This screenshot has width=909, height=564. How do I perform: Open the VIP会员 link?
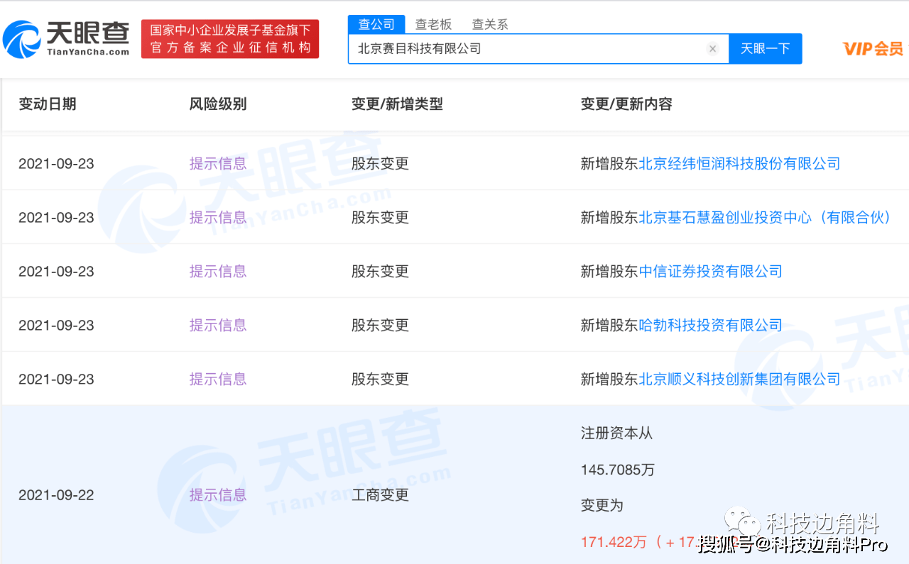pos(873,49)
